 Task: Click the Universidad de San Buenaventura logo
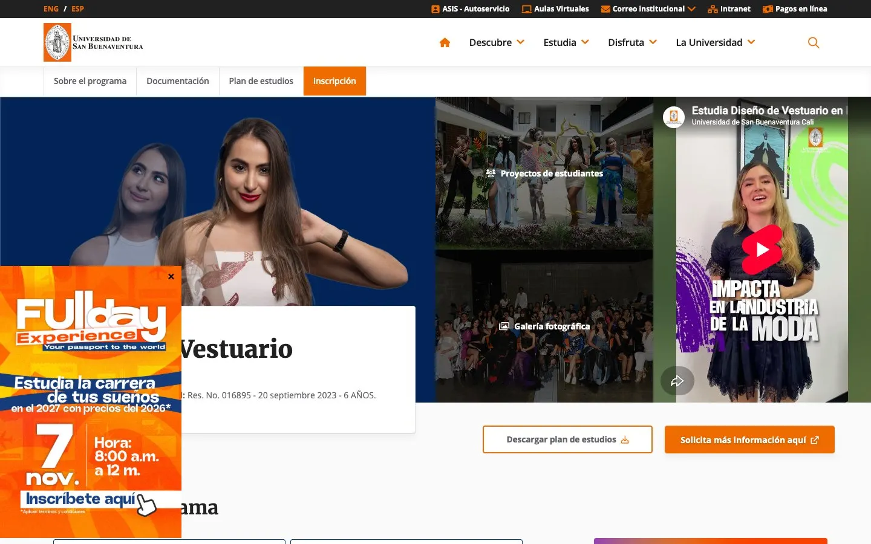(93, 42)
